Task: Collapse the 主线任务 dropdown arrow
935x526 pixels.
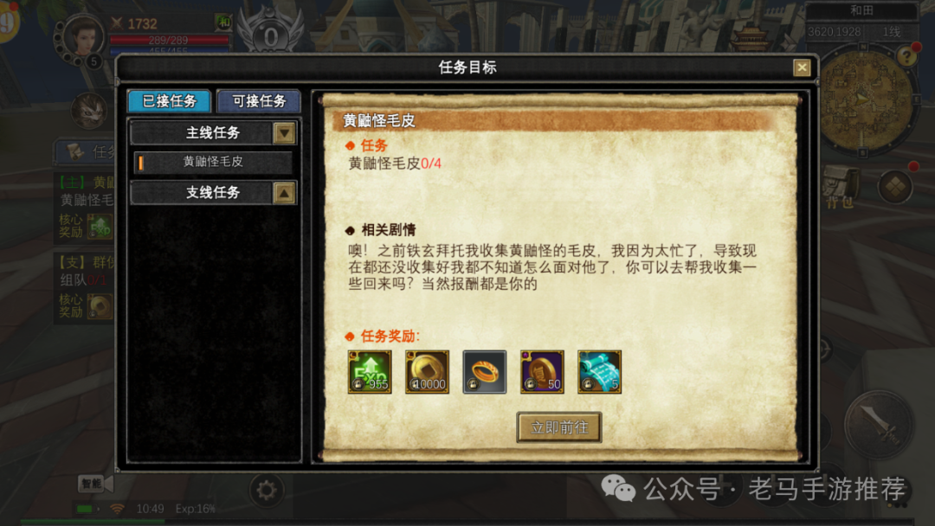Action: pos(285,133)
